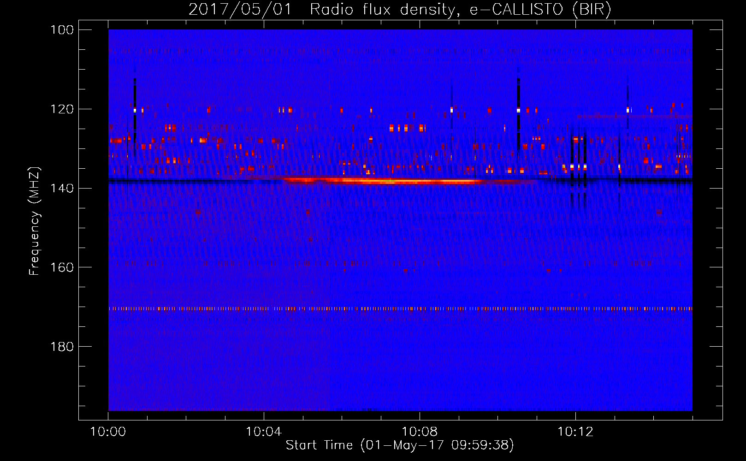Click the 100 frequency tick label
Viewport: 746px width, 461px height.
[62, 30]
